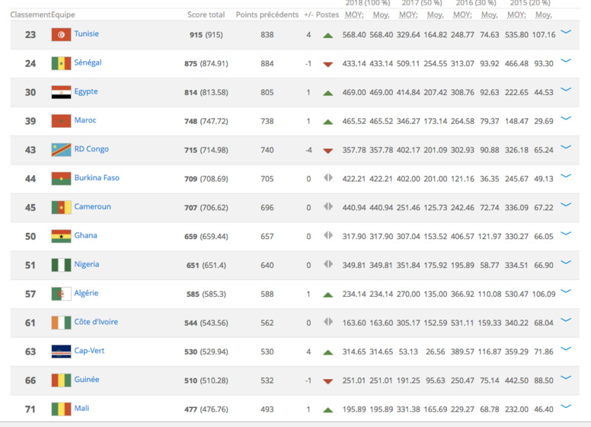Click the Egypte flag icon
This screenshot has width=591, height=427.
(61, 93)
